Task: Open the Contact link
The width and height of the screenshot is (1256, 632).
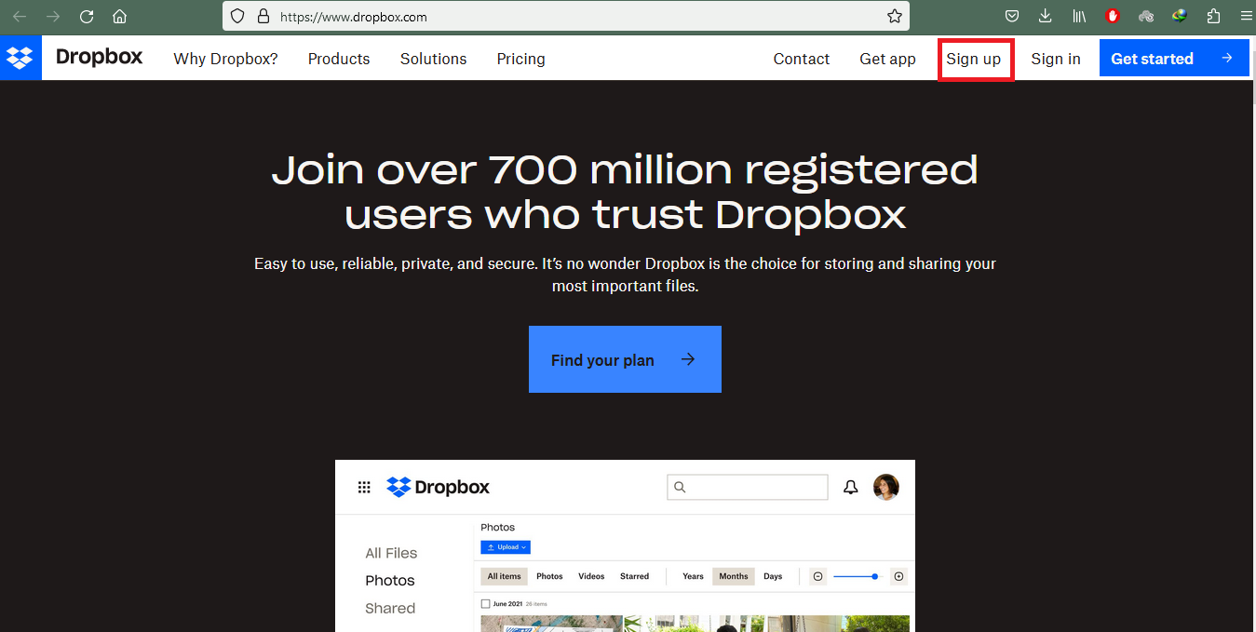Action: tap(801, 59)
